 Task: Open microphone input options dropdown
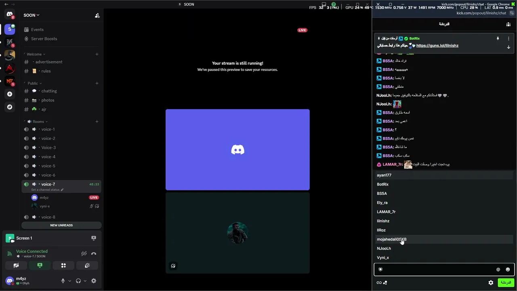69,281
